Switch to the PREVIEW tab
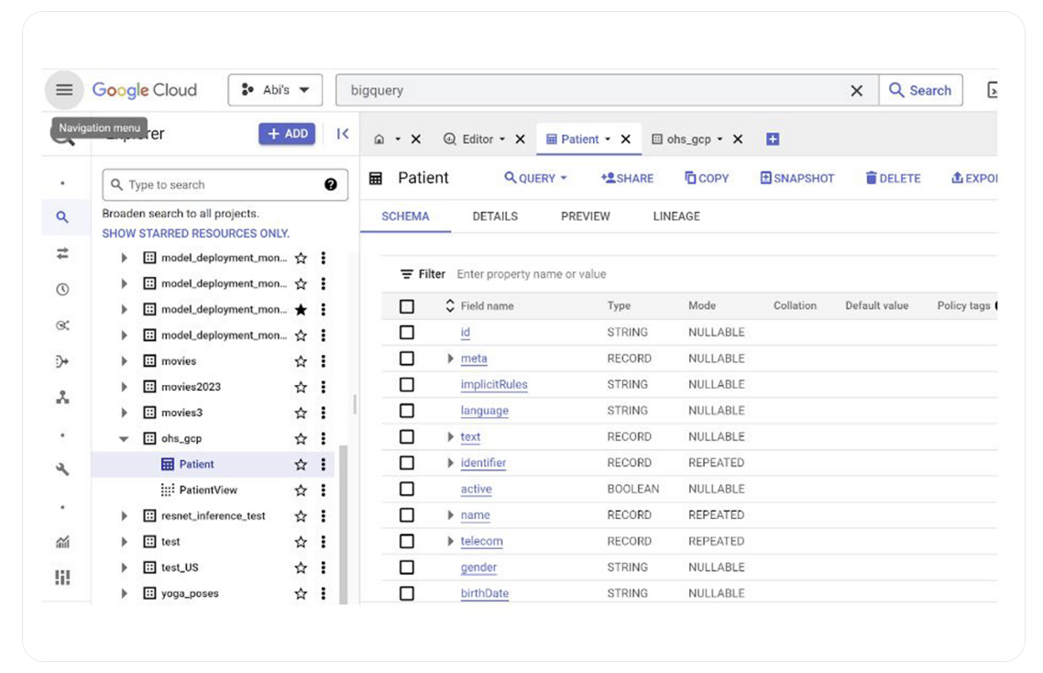 (585, 216)
